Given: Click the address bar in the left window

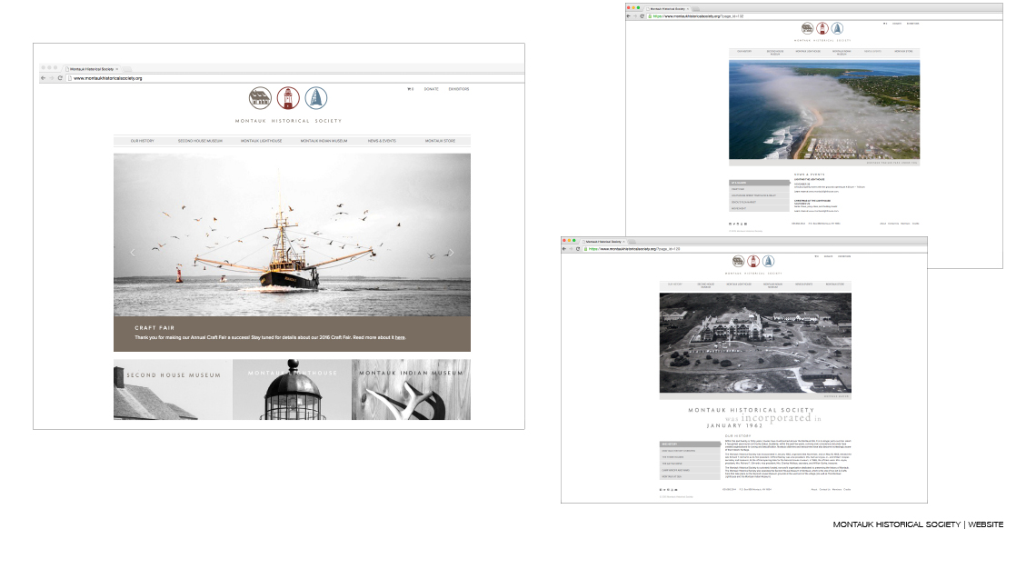Looking at the screenshot, I should click(294, 78).
